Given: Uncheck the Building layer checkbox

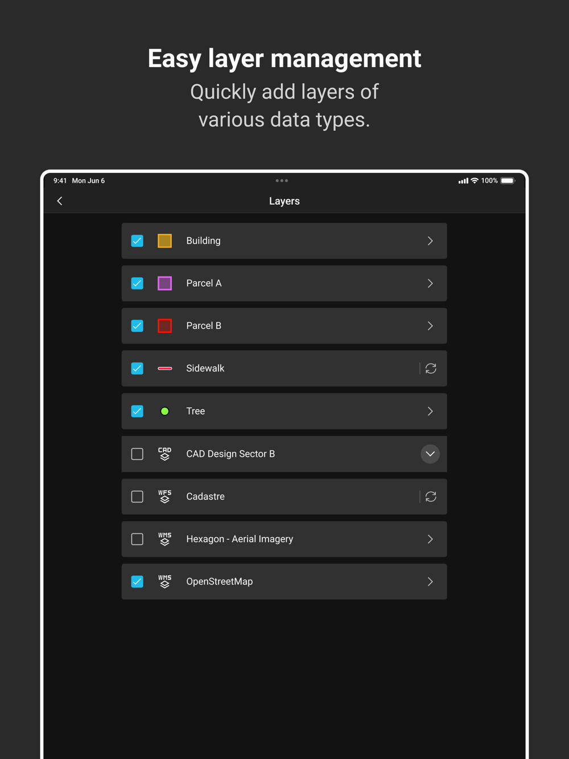Looking at the screenshot, I should [x=137, y=241].
